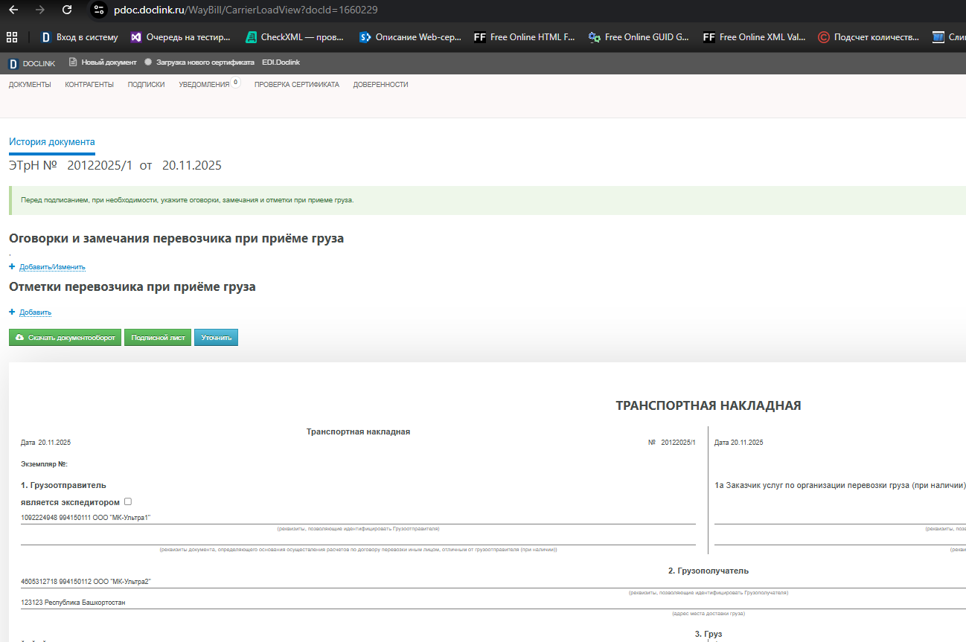Open the site information icon in address bar
966x642 pixels.
(99, 10)
